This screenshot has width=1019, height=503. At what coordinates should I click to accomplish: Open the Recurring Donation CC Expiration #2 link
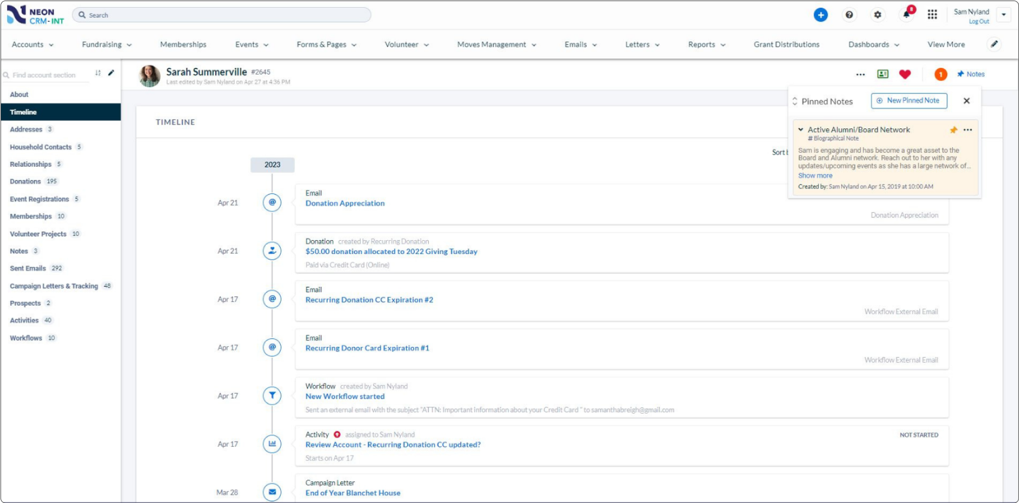point(369,300)
